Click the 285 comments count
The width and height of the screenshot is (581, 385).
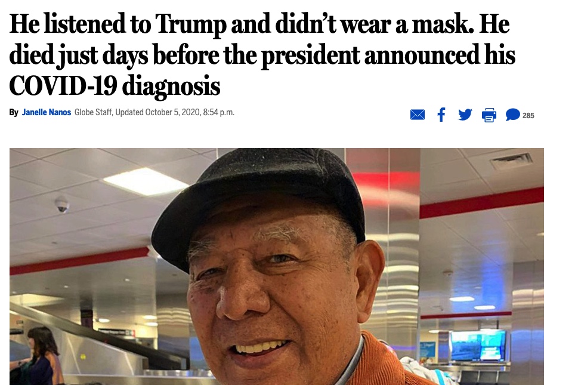(x=529, y=116)
